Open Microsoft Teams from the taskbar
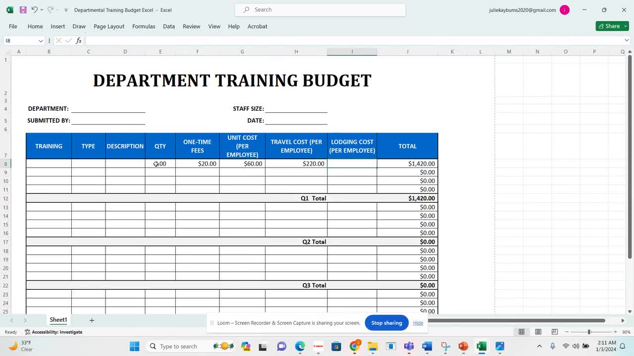 (x=409, y=346)
